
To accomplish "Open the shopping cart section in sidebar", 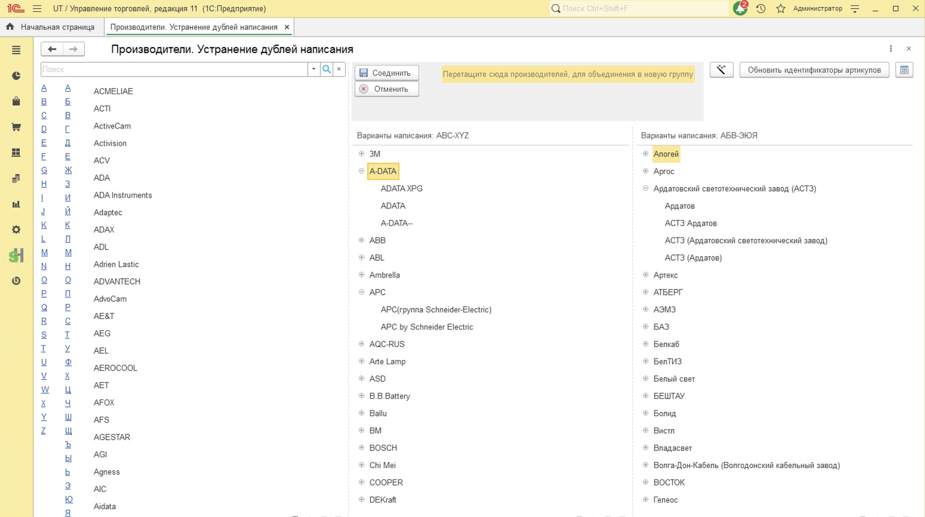I will click(x=16, y=127).
